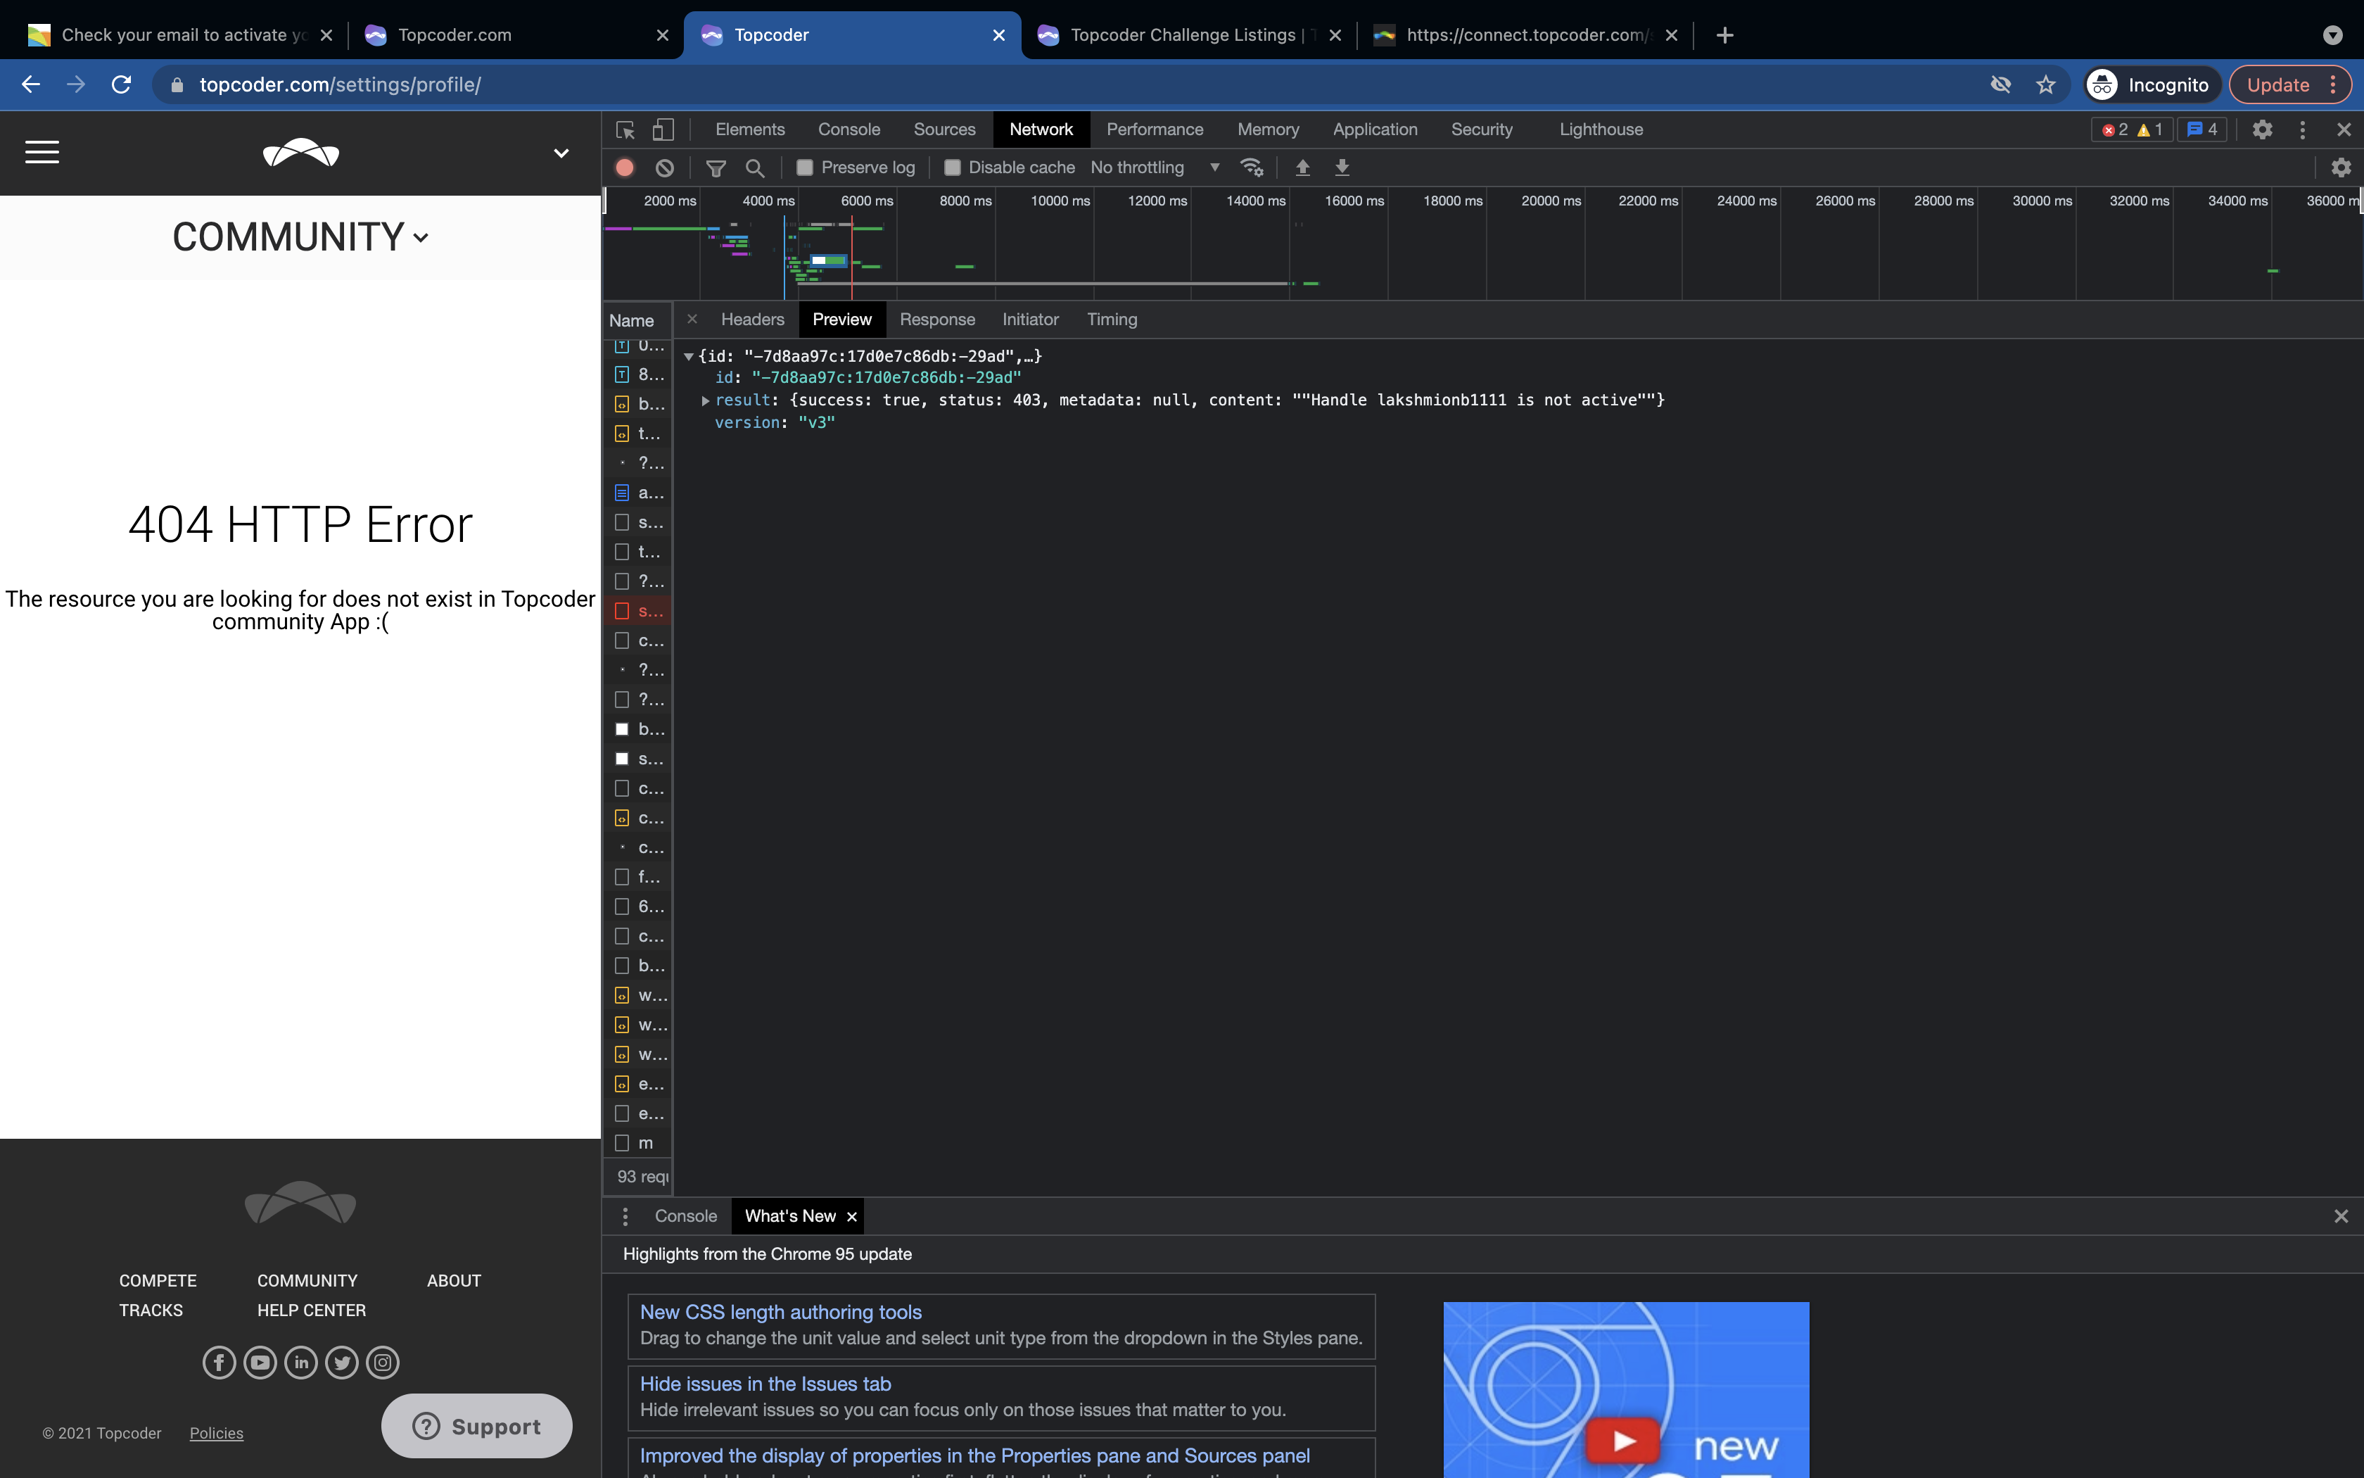Switch to Topcoder Challenge Listings browser tab
The image size is (2364, 1478).
(1189, 35)
